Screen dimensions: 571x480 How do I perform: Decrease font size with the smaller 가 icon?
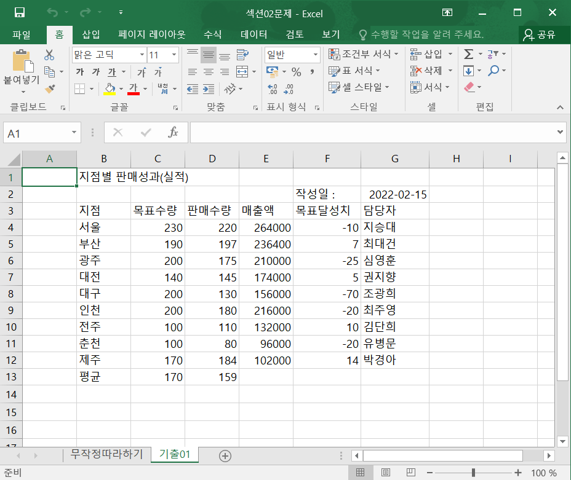pyautogui.click(x=158, y=72)
